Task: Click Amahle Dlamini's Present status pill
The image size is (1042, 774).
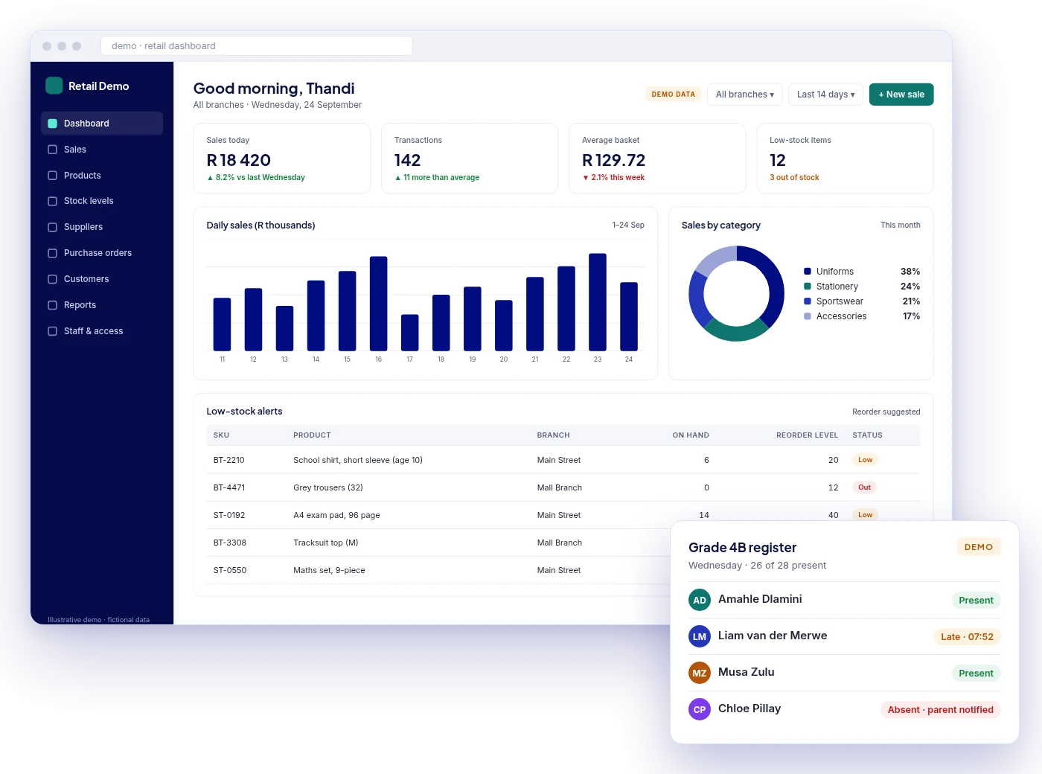Action: (976, 601)
